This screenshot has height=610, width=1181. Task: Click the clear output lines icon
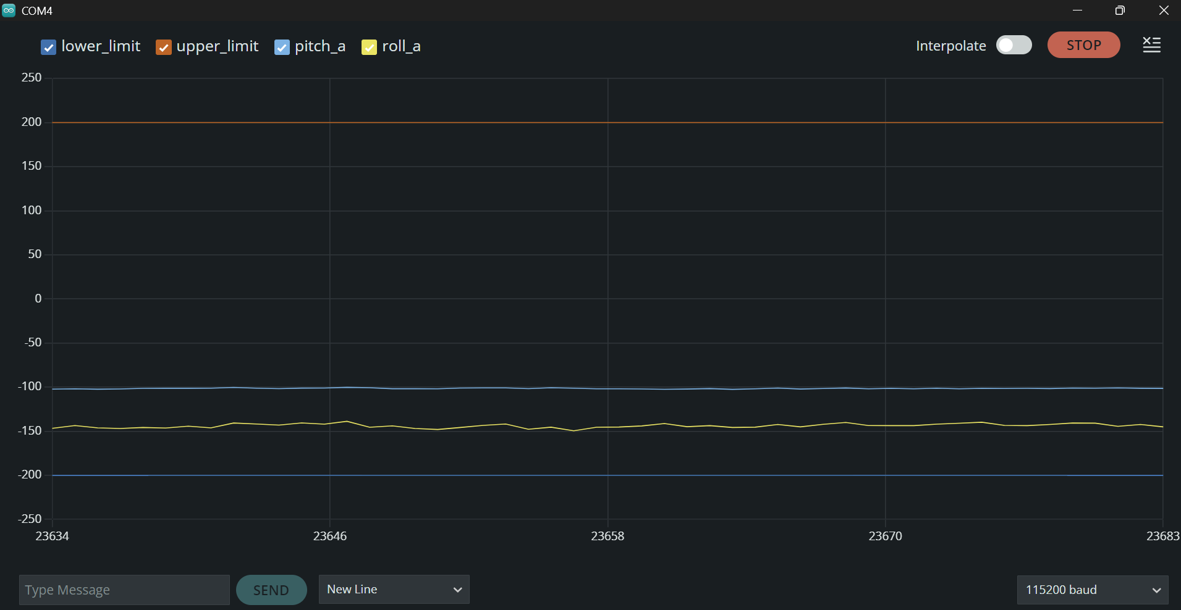click(x=1151, y=45)
